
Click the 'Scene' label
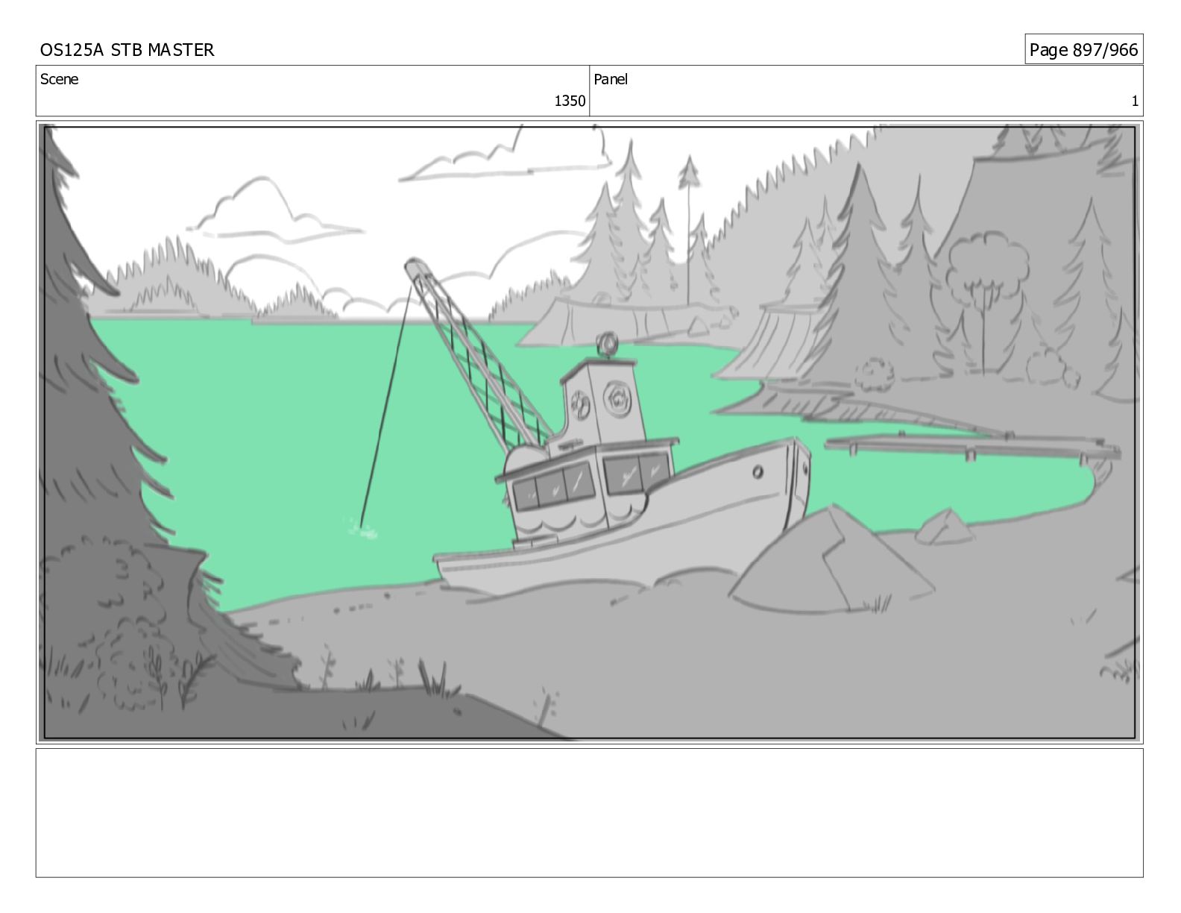tap(59, 79)
